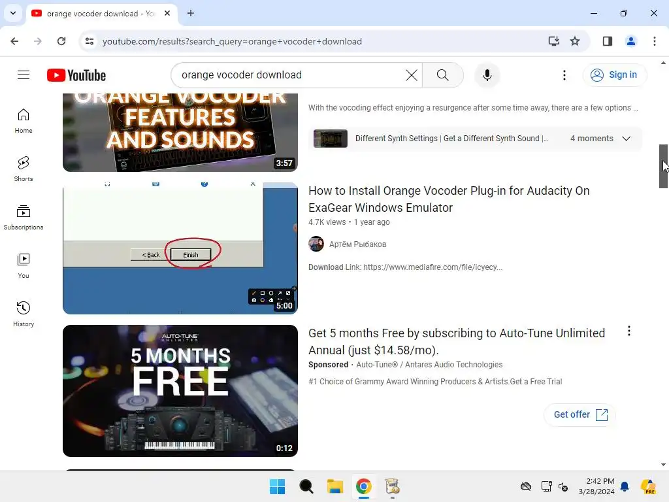
Task: Click the page vertical scrollbar thumb
Action: coord(663,167)
